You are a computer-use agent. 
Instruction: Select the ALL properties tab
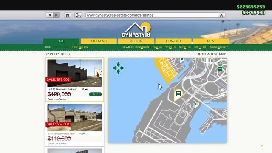click(x=61, y=41)
